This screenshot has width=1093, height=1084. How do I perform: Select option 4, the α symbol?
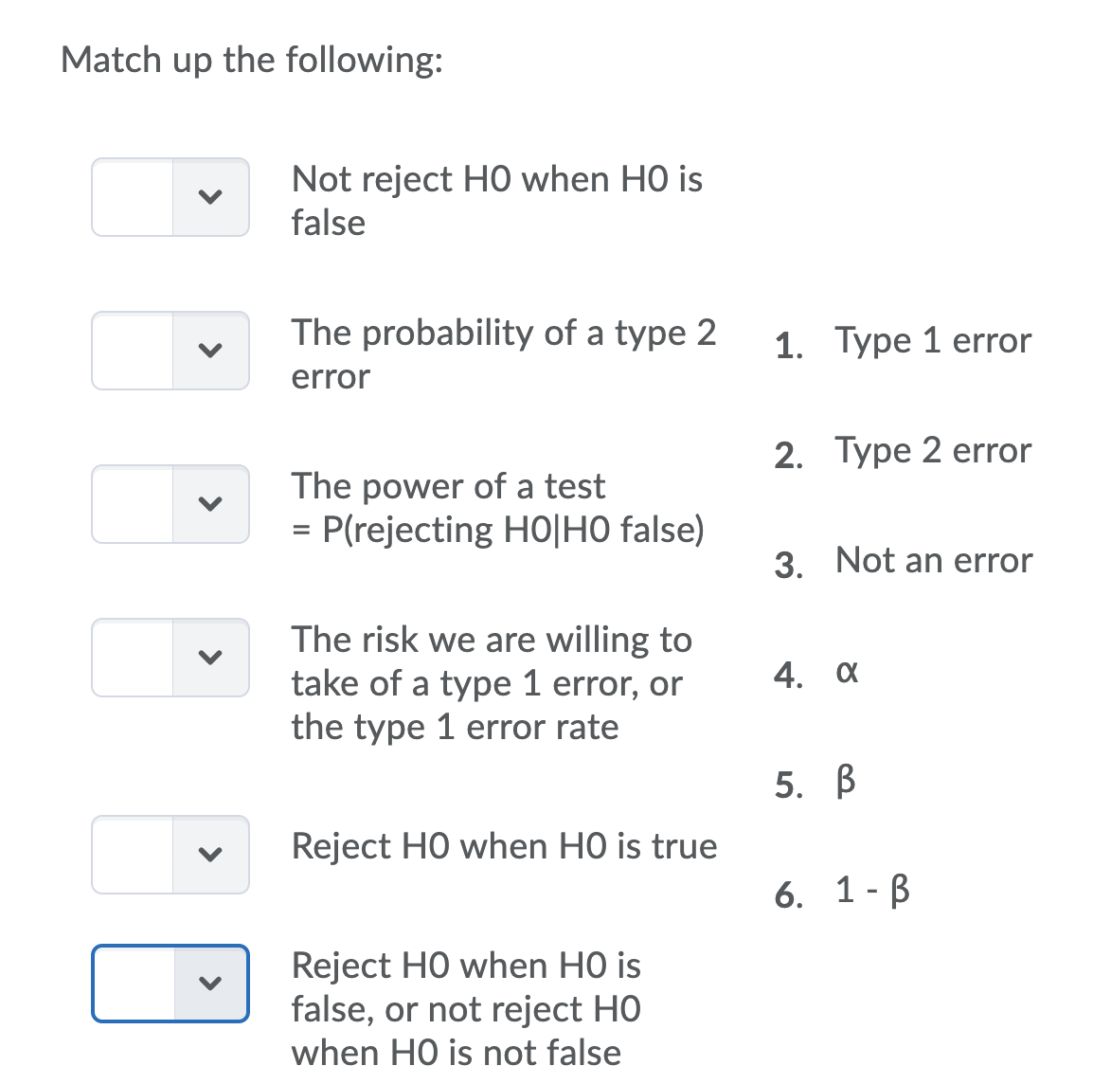click(848, 672)
